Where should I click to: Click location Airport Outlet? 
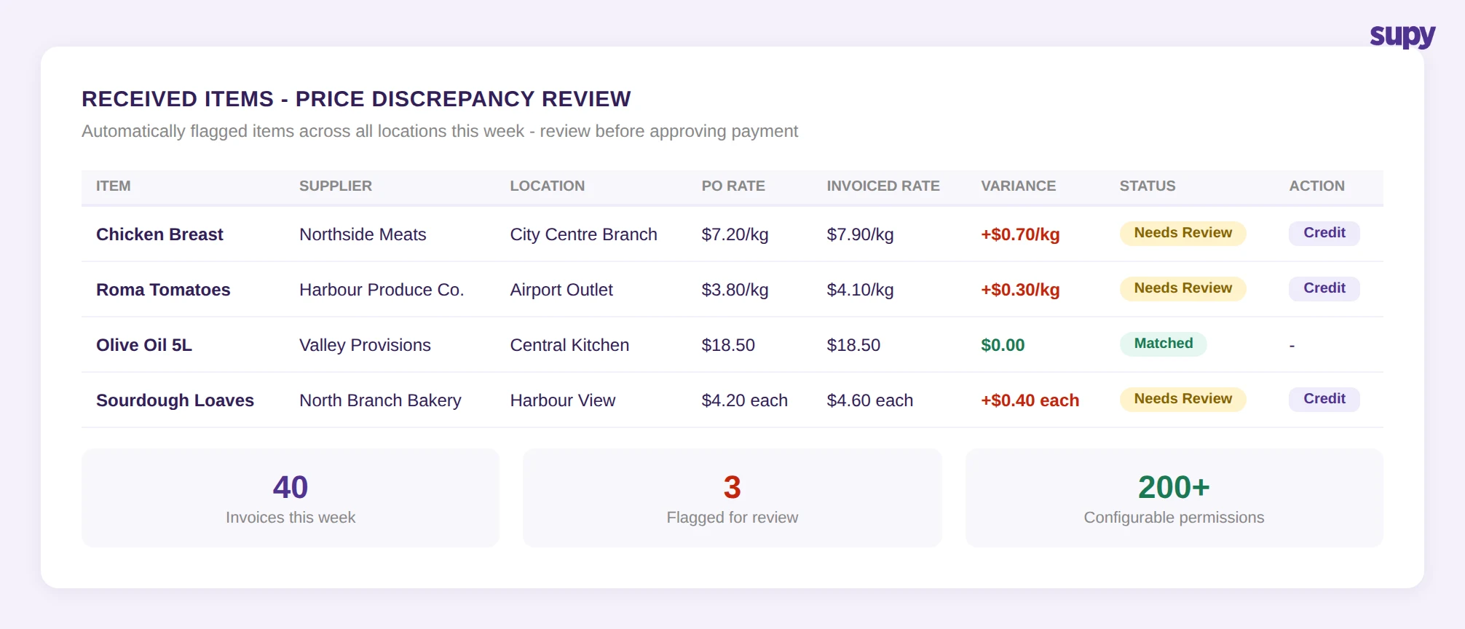561,290
